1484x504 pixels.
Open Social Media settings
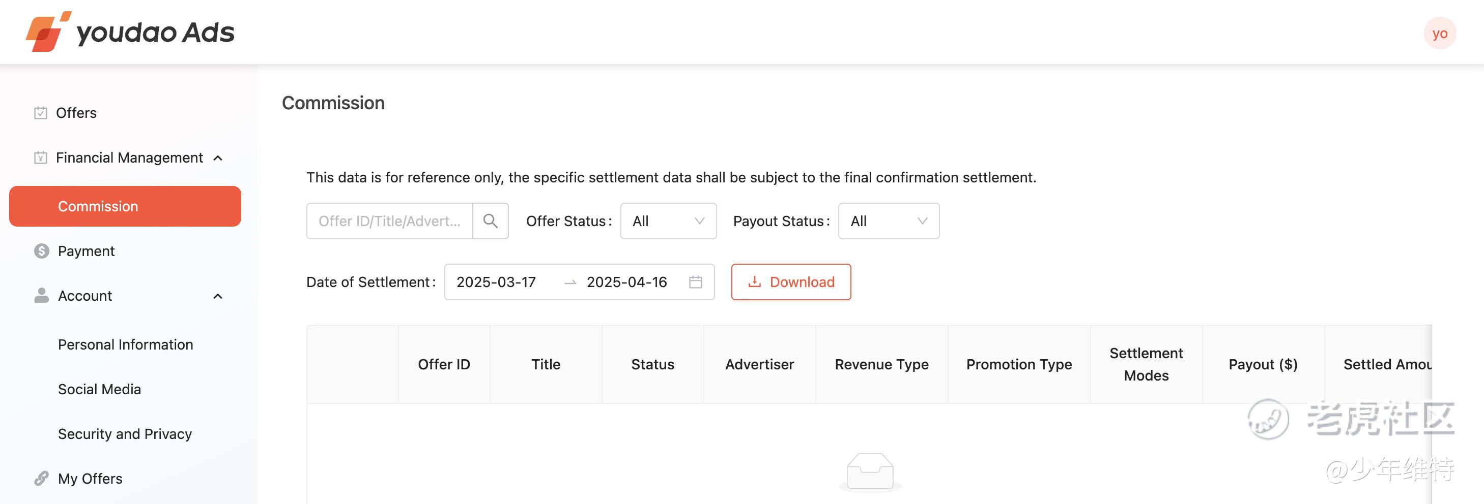pos(99,390)
